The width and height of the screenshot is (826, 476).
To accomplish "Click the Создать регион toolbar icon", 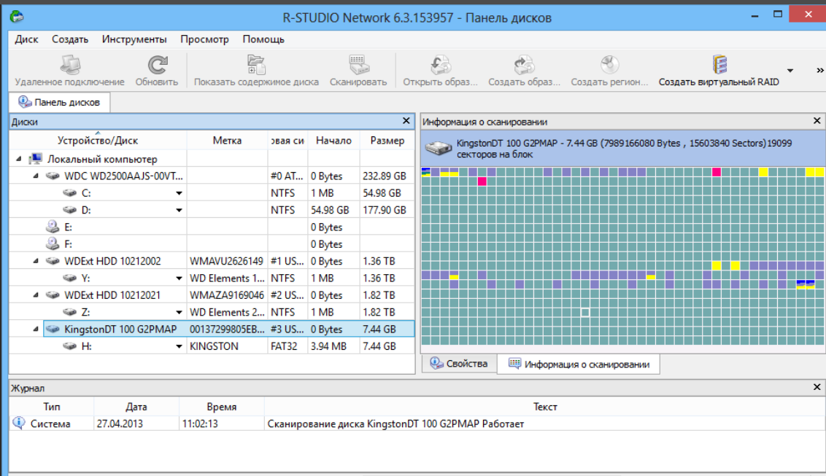I will tap(609, 65).
